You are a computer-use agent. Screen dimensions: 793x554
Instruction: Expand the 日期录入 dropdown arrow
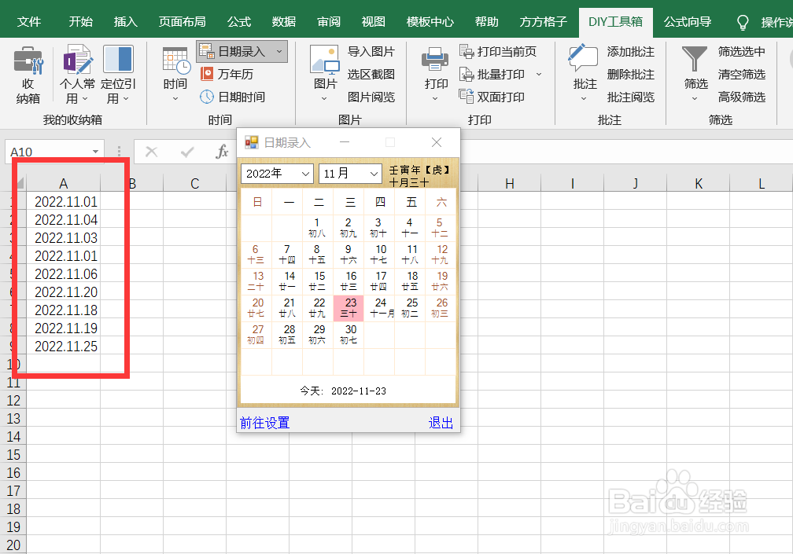pyautogui.click(x=281, y=50)
